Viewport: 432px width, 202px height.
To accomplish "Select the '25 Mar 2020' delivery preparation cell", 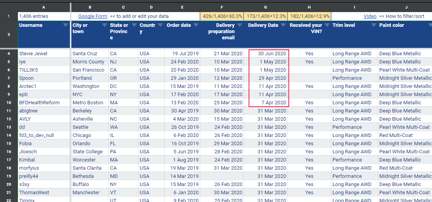I will pos(222,102).
